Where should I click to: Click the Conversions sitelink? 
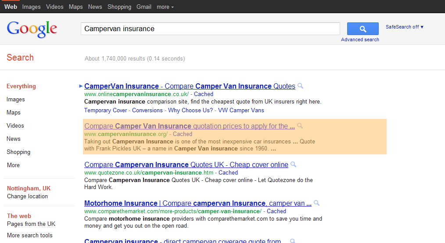click(x=147, y=110)
